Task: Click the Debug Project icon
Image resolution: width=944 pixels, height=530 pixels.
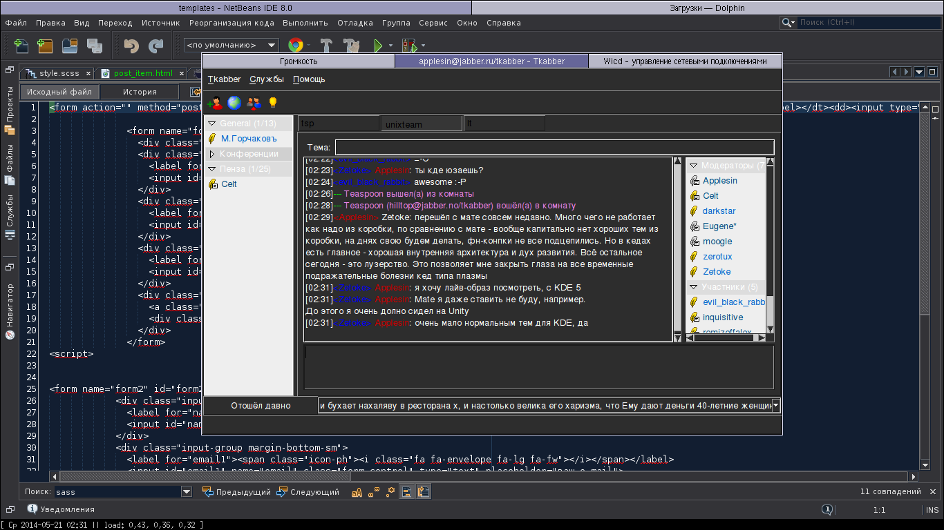Action: pos(408,46)
